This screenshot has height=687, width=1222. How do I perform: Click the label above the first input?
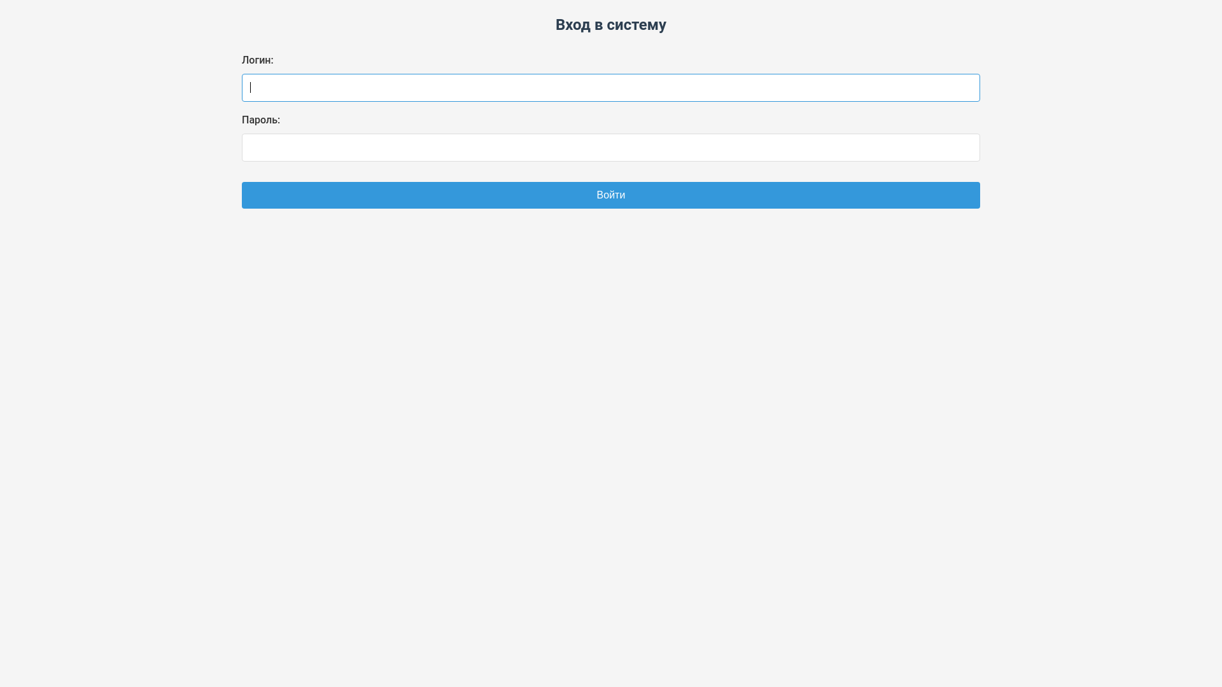(x=258, y=60)
